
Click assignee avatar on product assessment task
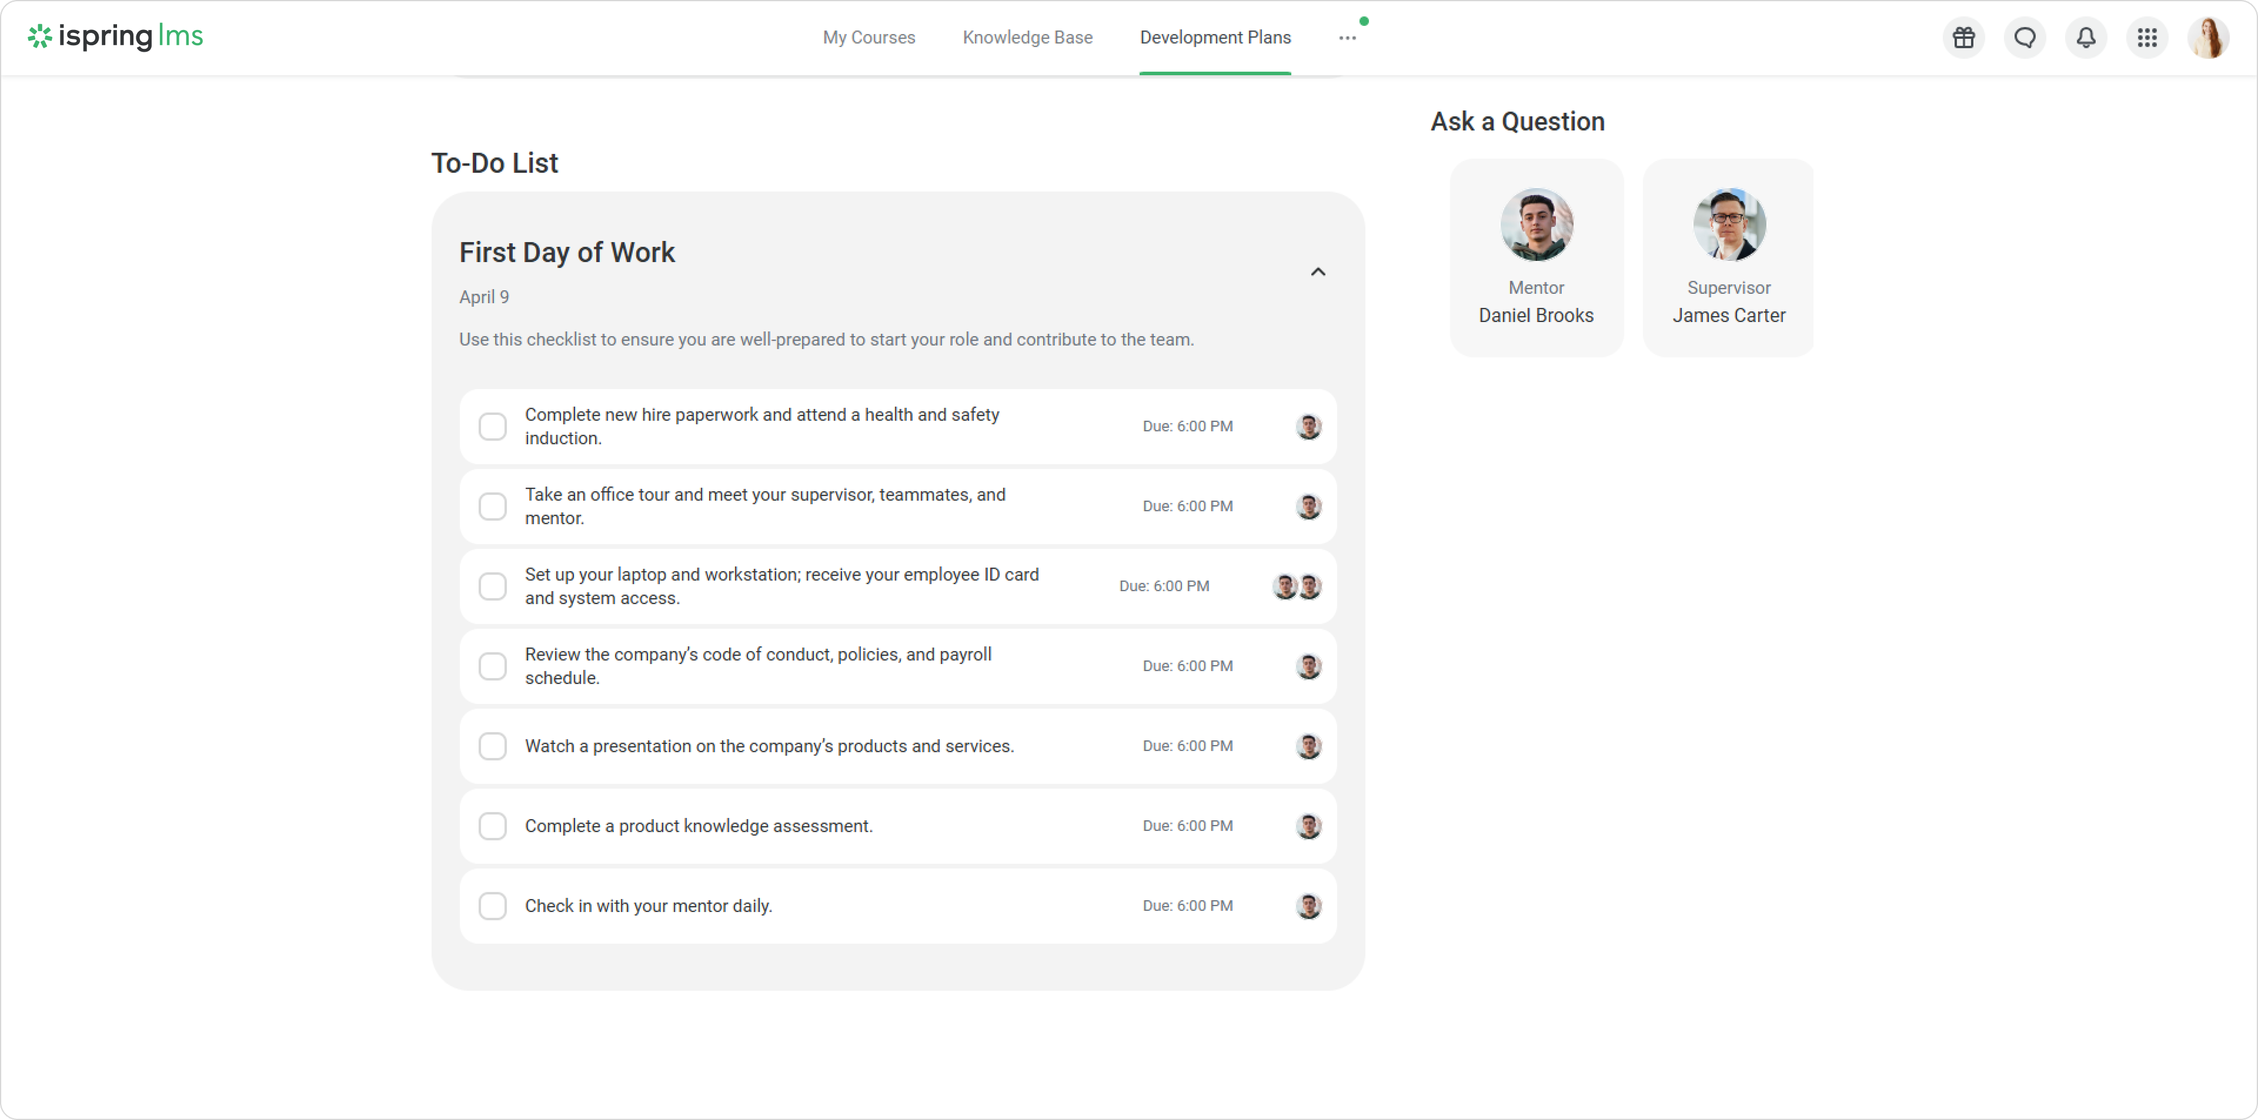pos(1309,826)
